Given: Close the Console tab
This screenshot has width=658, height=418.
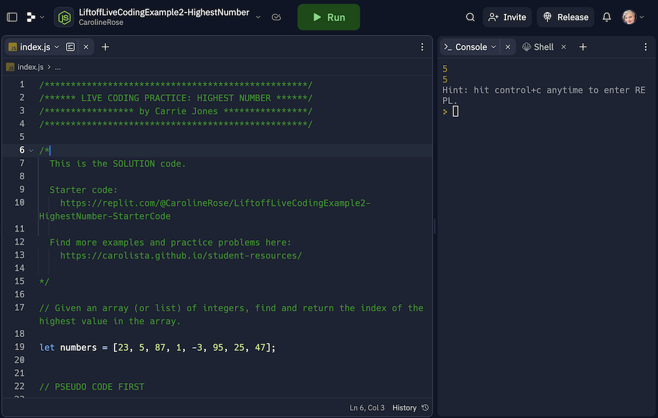Looking at the screenshot, I should click(507, 47).
